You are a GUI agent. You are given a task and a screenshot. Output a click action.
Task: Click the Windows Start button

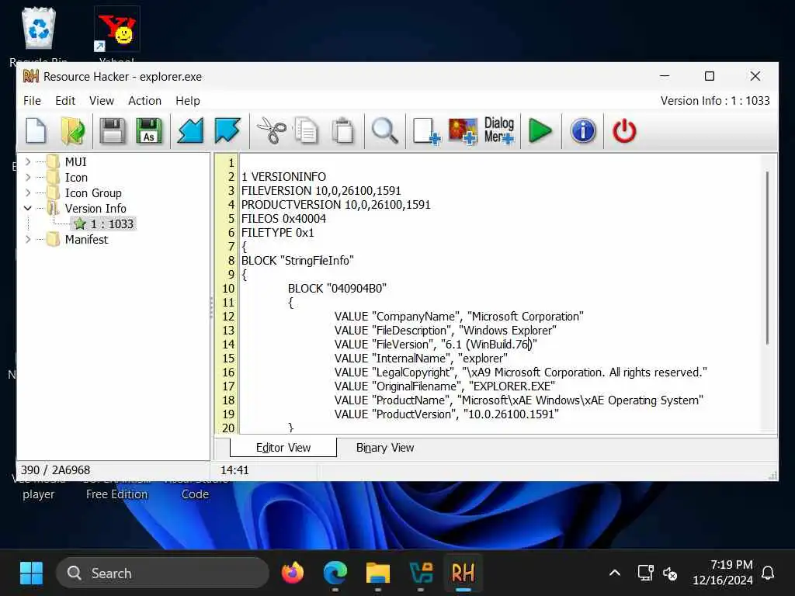point(31,573)
